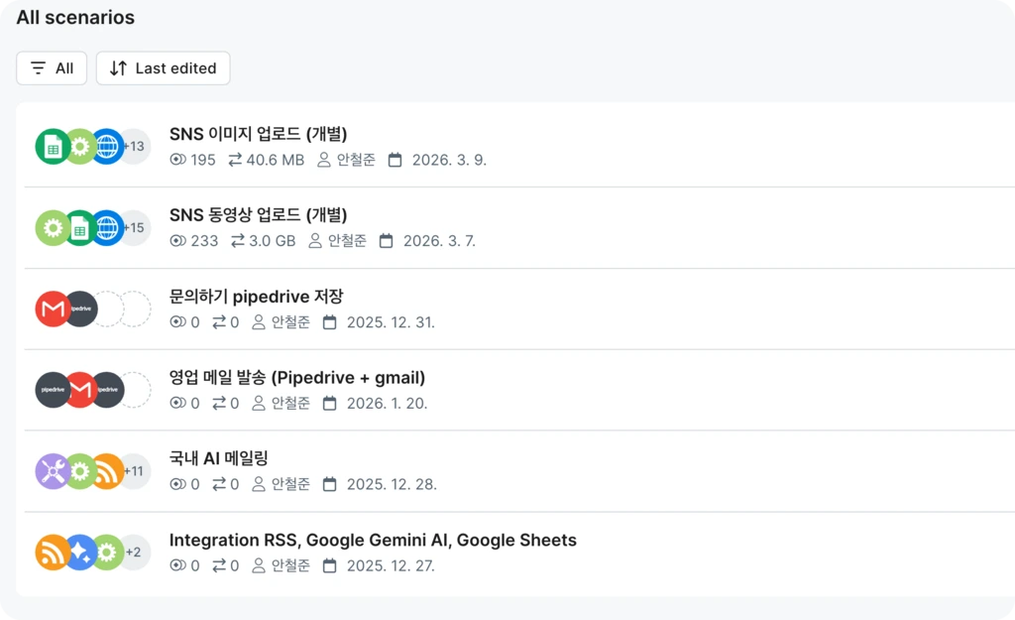The height and width of the screenshot is (620, 1015).
Task: Open Integration RSS, Google Gemini AI scenario
Action: [373, 541]
